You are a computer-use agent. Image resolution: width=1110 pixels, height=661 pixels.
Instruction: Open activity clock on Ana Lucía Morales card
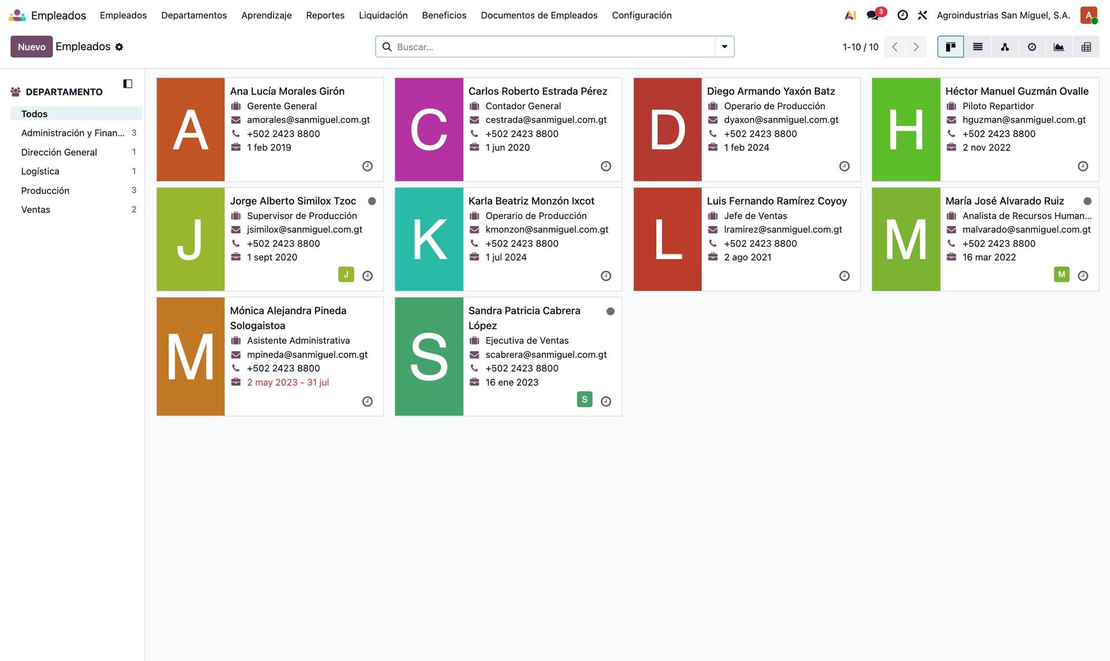coord(367,166)
